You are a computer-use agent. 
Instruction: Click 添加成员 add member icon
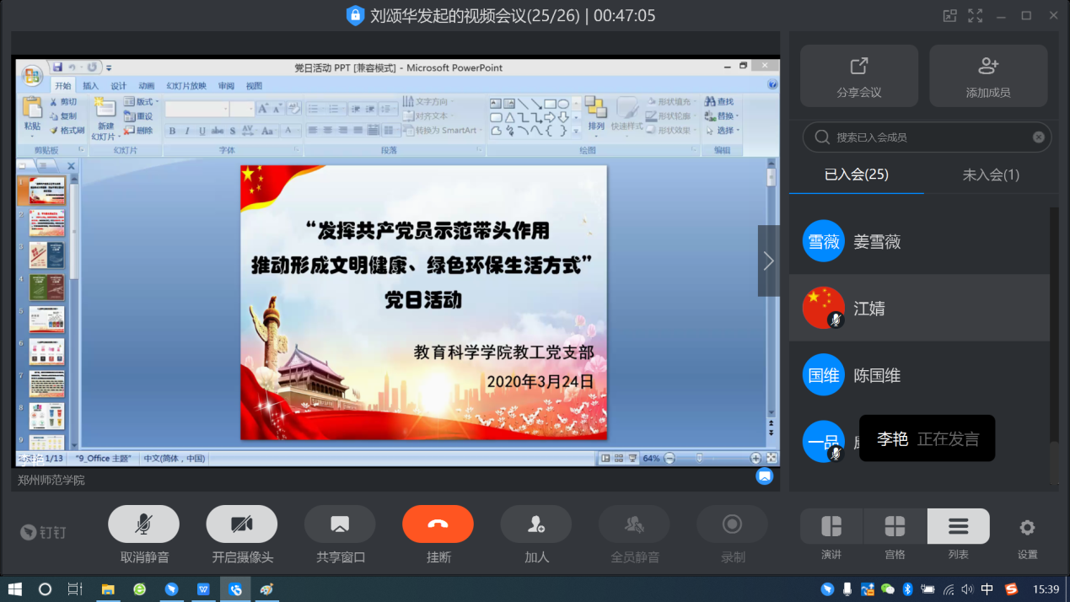988,76
